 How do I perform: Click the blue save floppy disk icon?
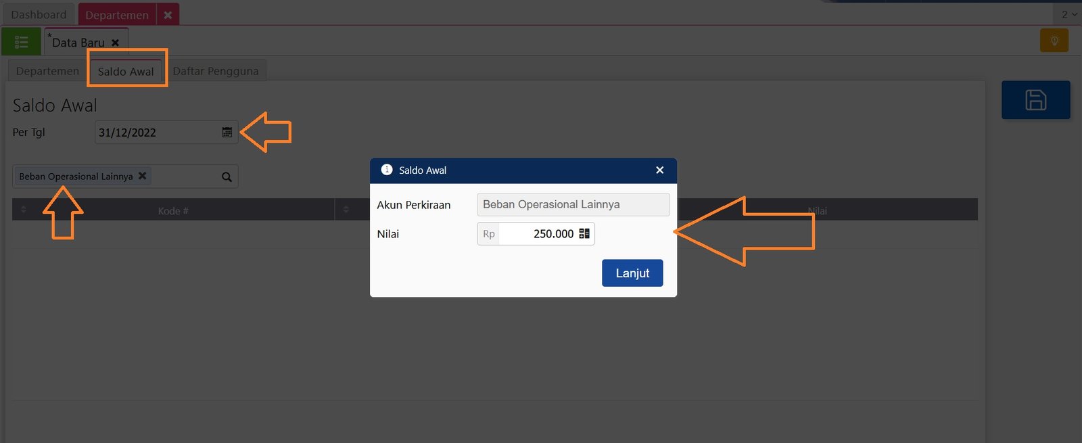pyautogui.click(x=1035, y=100)
